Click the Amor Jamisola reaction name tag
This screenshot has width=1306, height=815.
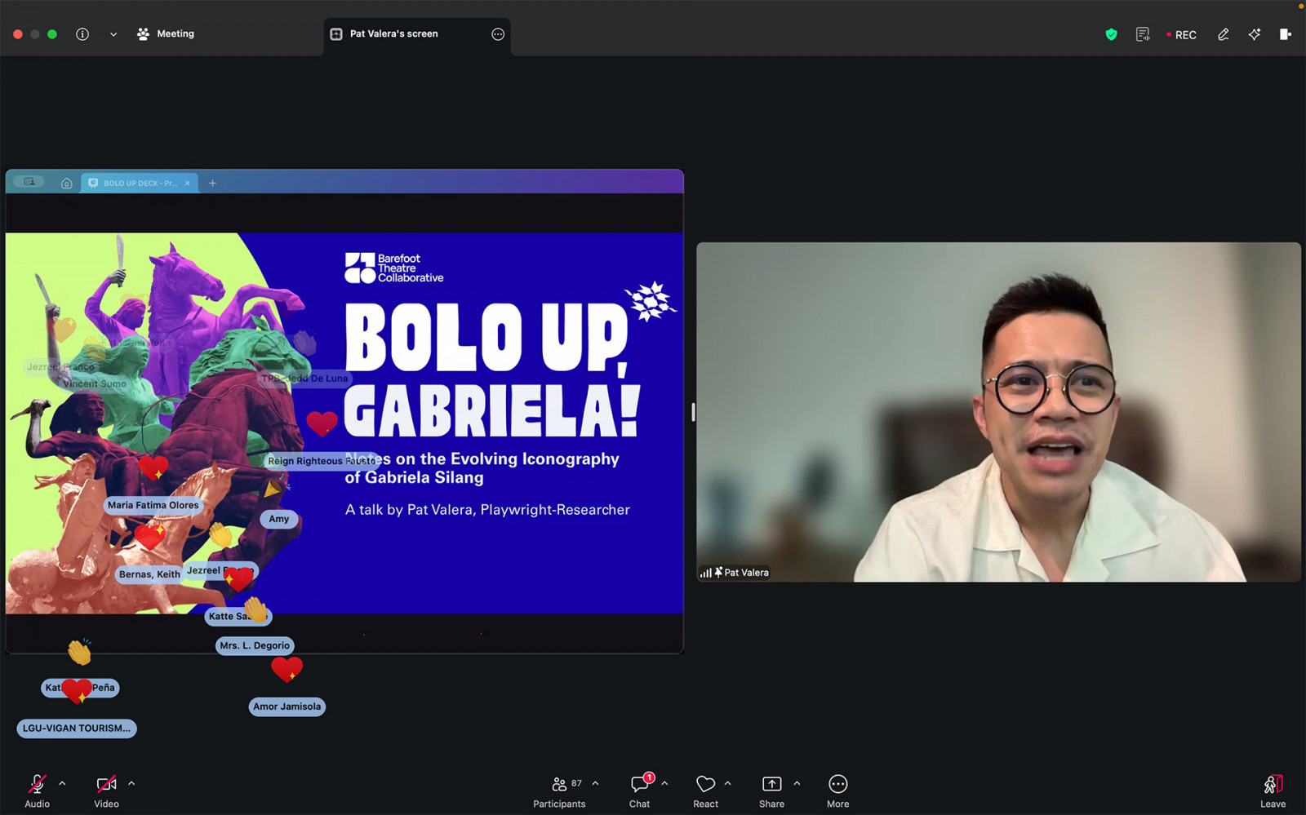(x=287, y=706)
